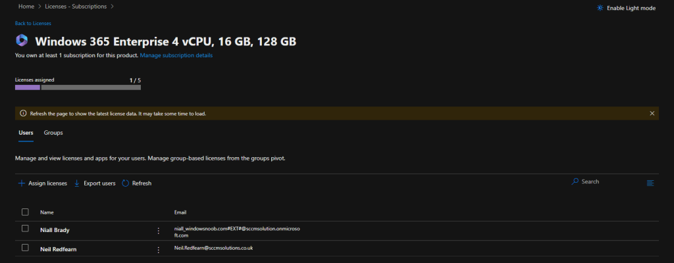This screenshot has width=674, height=263.
Task: Open the column filter list icon
Action: pyautogui.click(x=650, y=182)
